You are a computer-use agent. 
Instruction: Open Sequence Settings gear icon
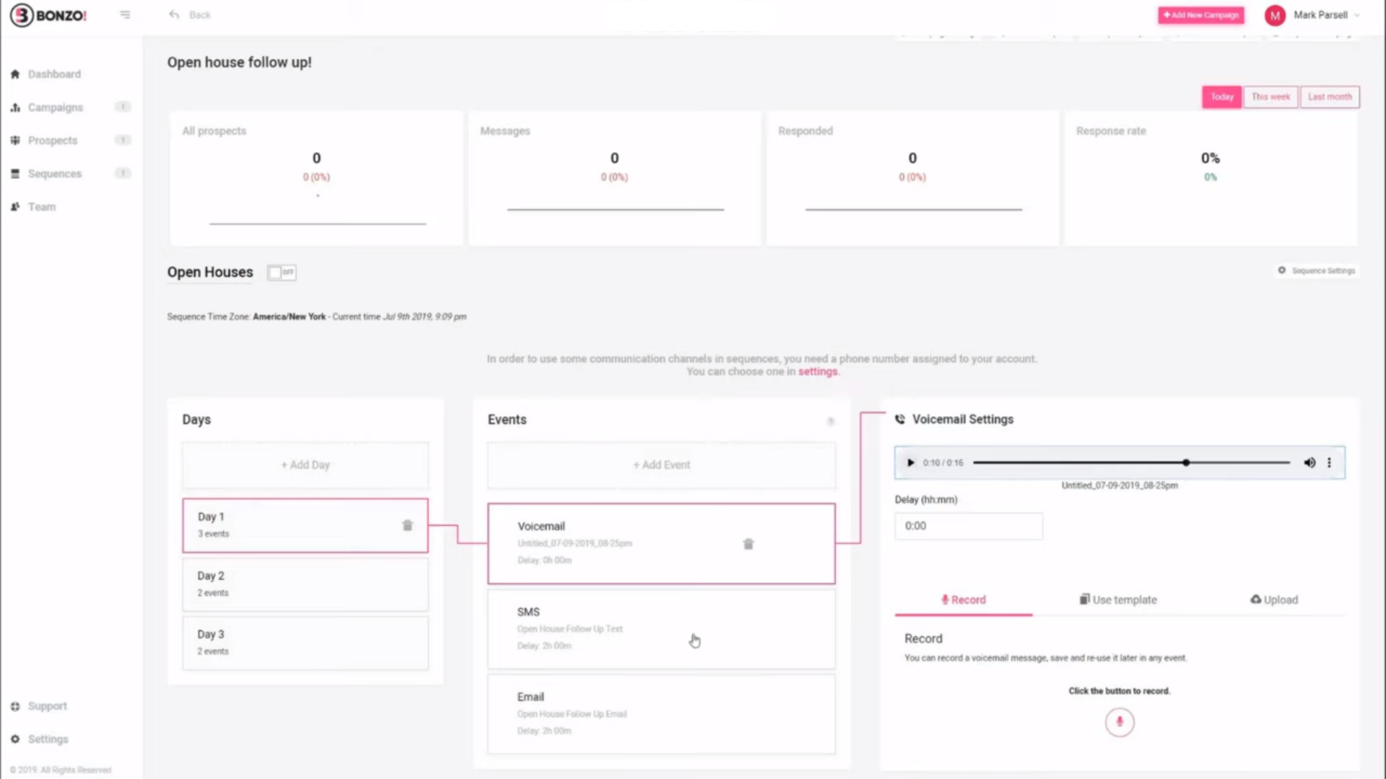tap(1282, 270)
